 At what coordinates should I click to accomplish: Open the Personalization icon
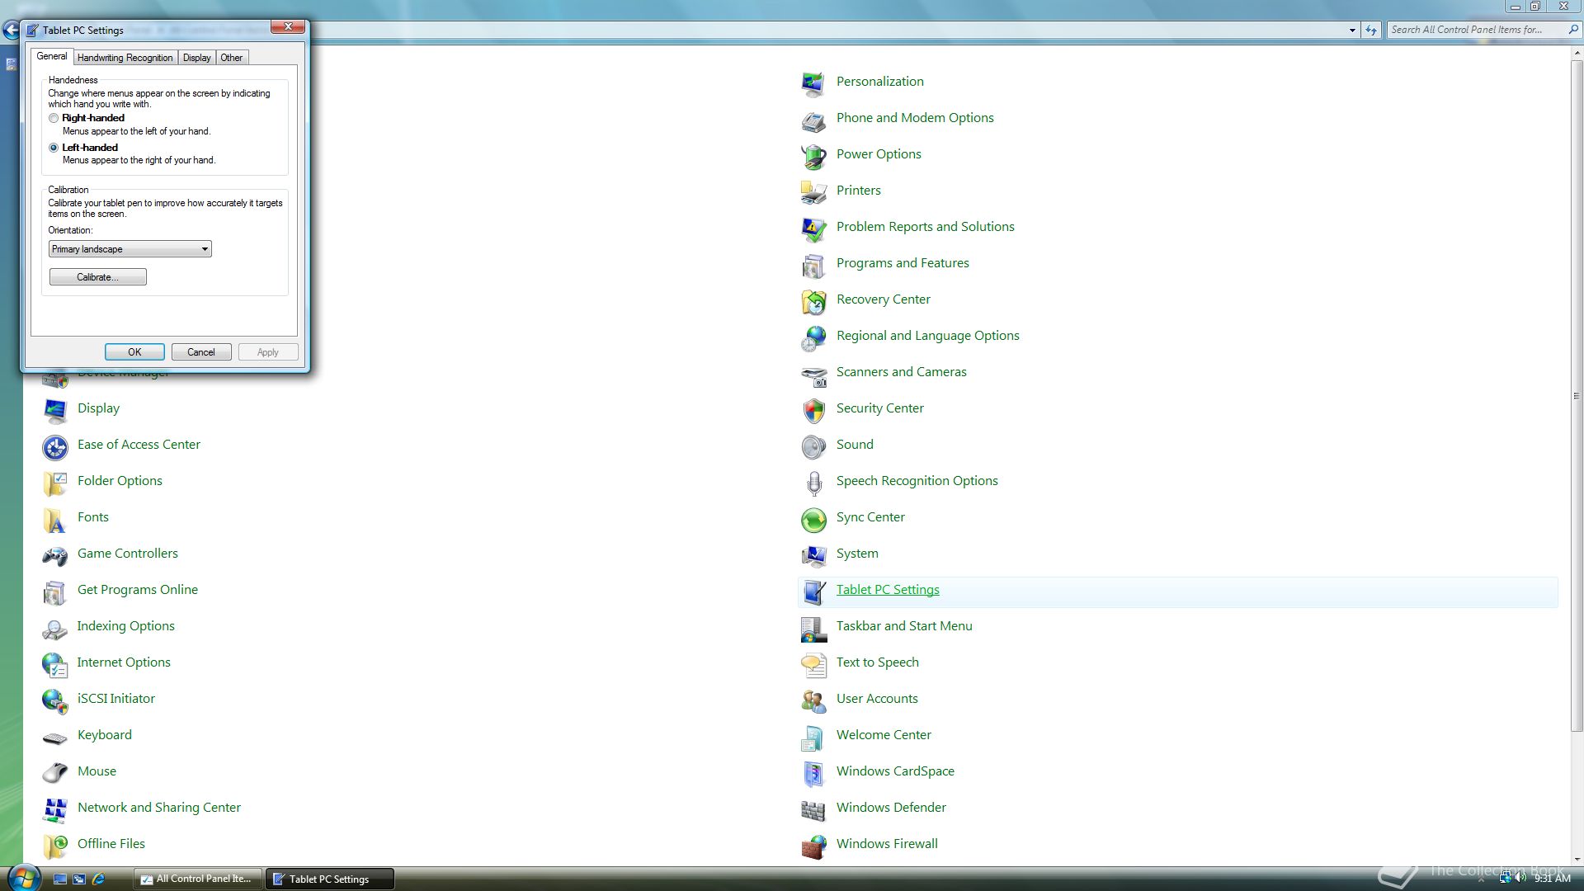tap(813, 82)
